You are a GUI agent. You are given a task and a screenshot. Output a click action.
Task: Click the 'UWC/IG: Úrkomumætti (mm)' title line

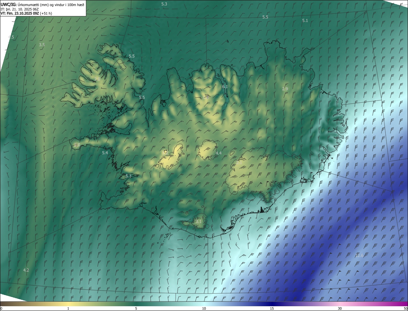(42, 4)
